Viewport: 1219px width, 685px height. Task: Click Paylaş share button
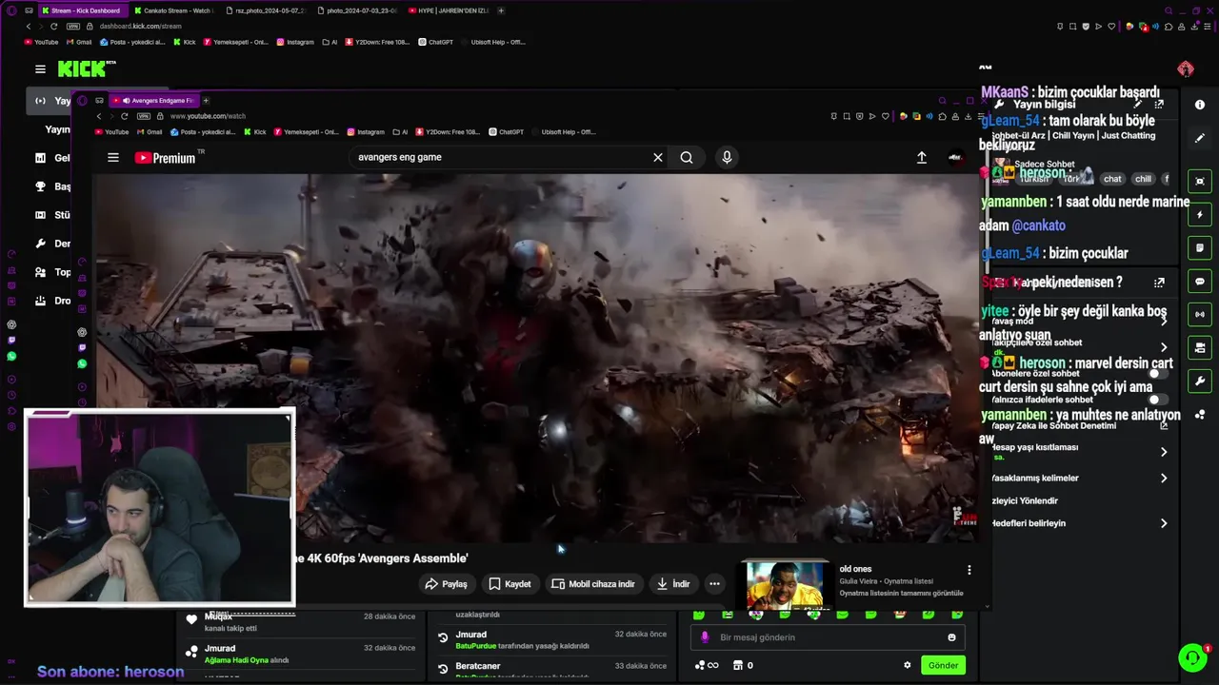pyautogui.click(x=446, y=584)
